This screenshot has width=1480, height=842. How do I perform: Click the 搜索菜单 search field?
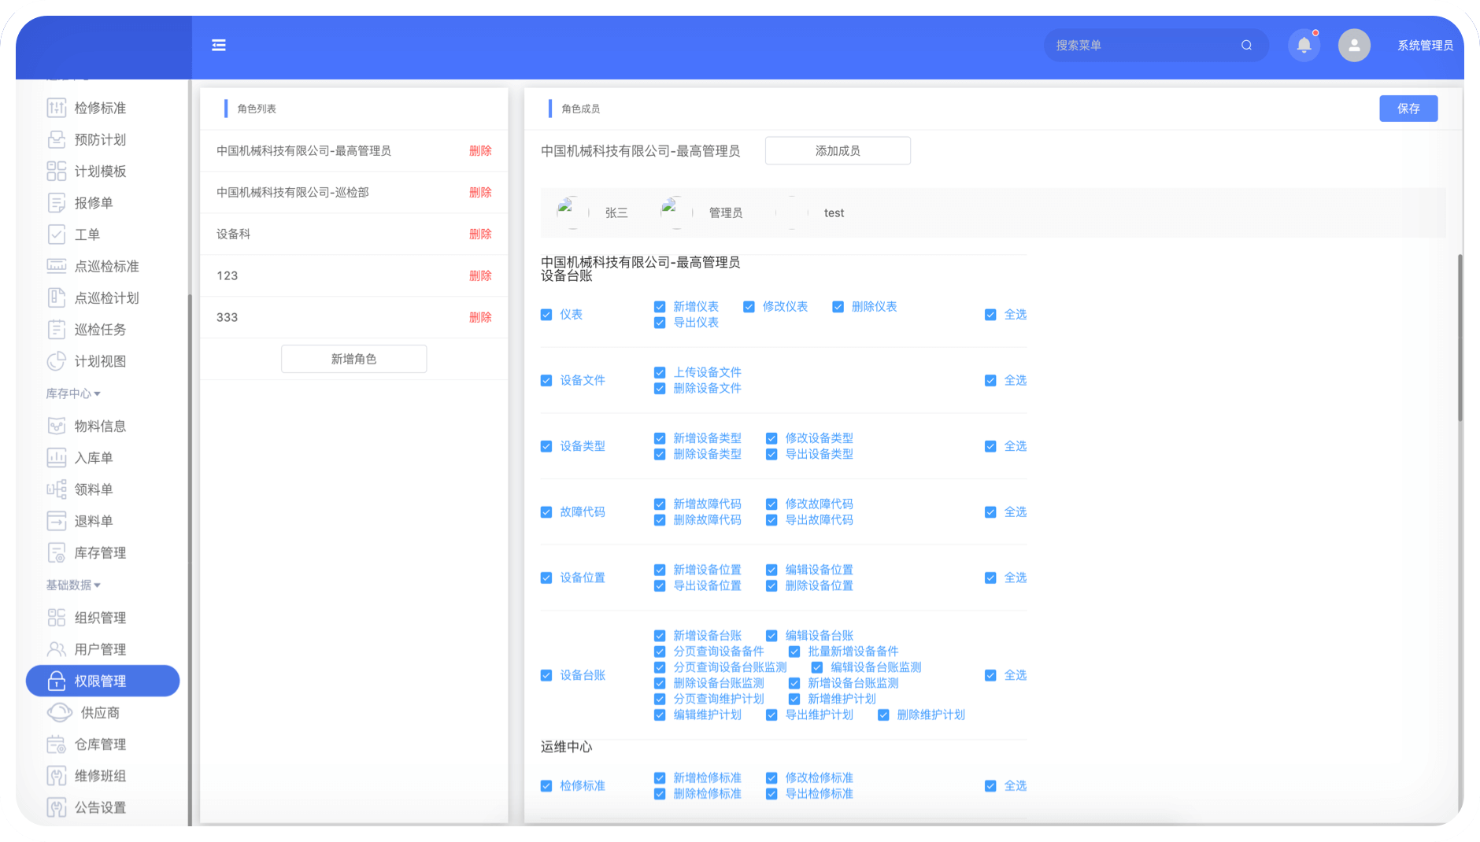[x=1141, y=46]
